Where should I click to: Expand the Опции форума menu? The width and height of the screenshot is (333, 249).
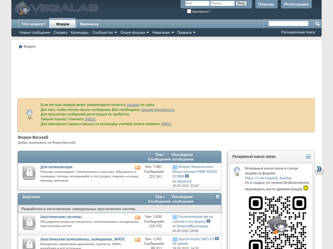pos(134,32)
